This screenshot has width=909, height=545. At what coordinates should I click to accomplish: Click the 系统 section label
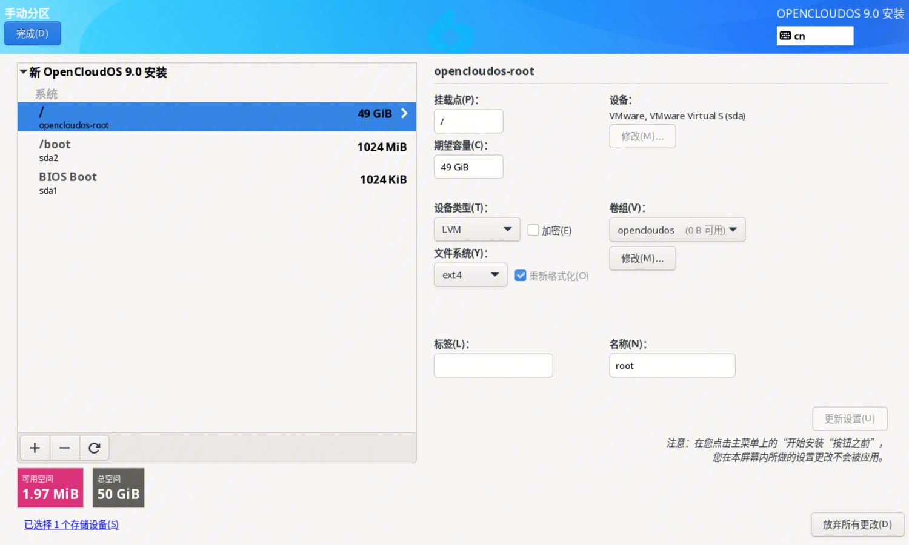46,94
